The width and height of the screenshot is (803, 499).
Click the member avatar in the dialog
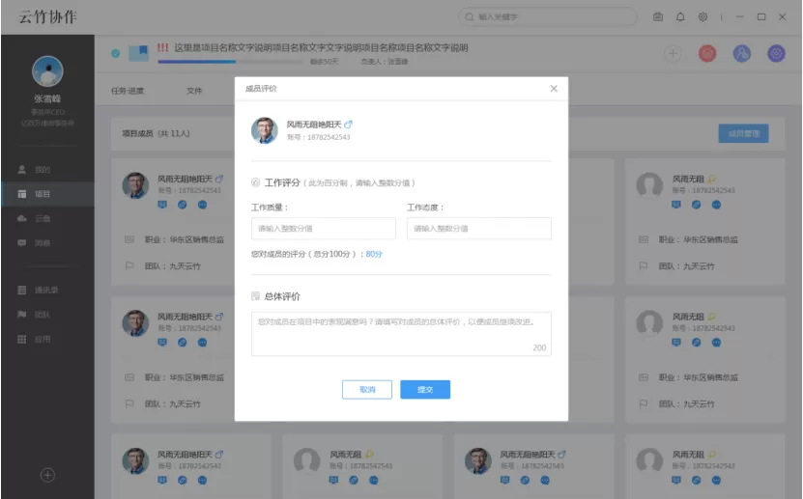264,130
